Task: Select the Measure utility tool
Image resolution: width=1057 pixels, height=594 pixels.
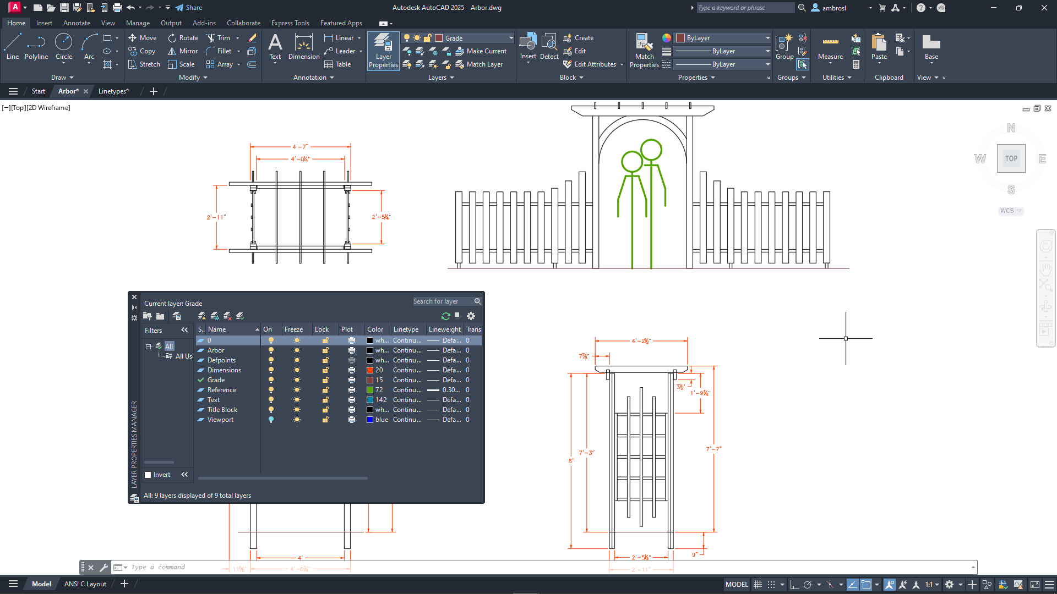Action: [830, 47]
